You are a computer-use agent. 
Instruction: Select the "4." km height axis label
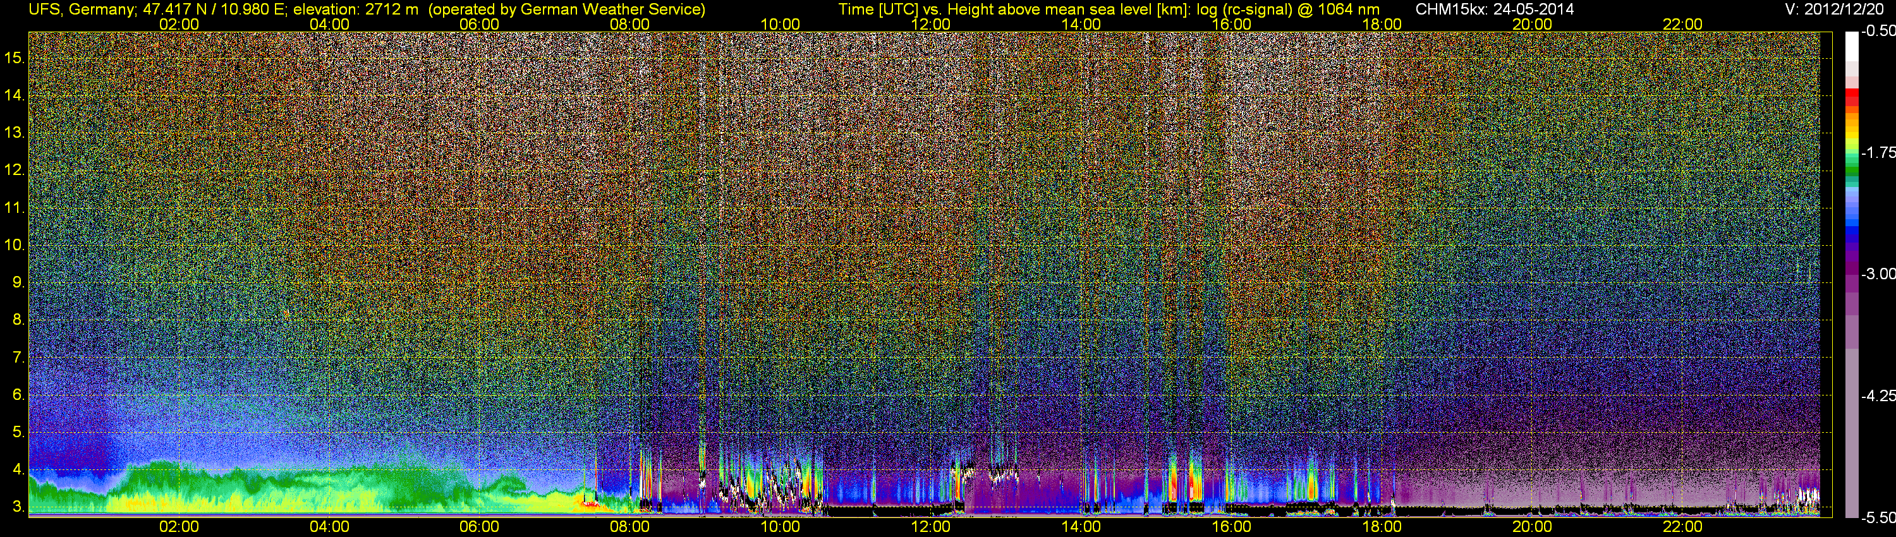click(18, 469)
